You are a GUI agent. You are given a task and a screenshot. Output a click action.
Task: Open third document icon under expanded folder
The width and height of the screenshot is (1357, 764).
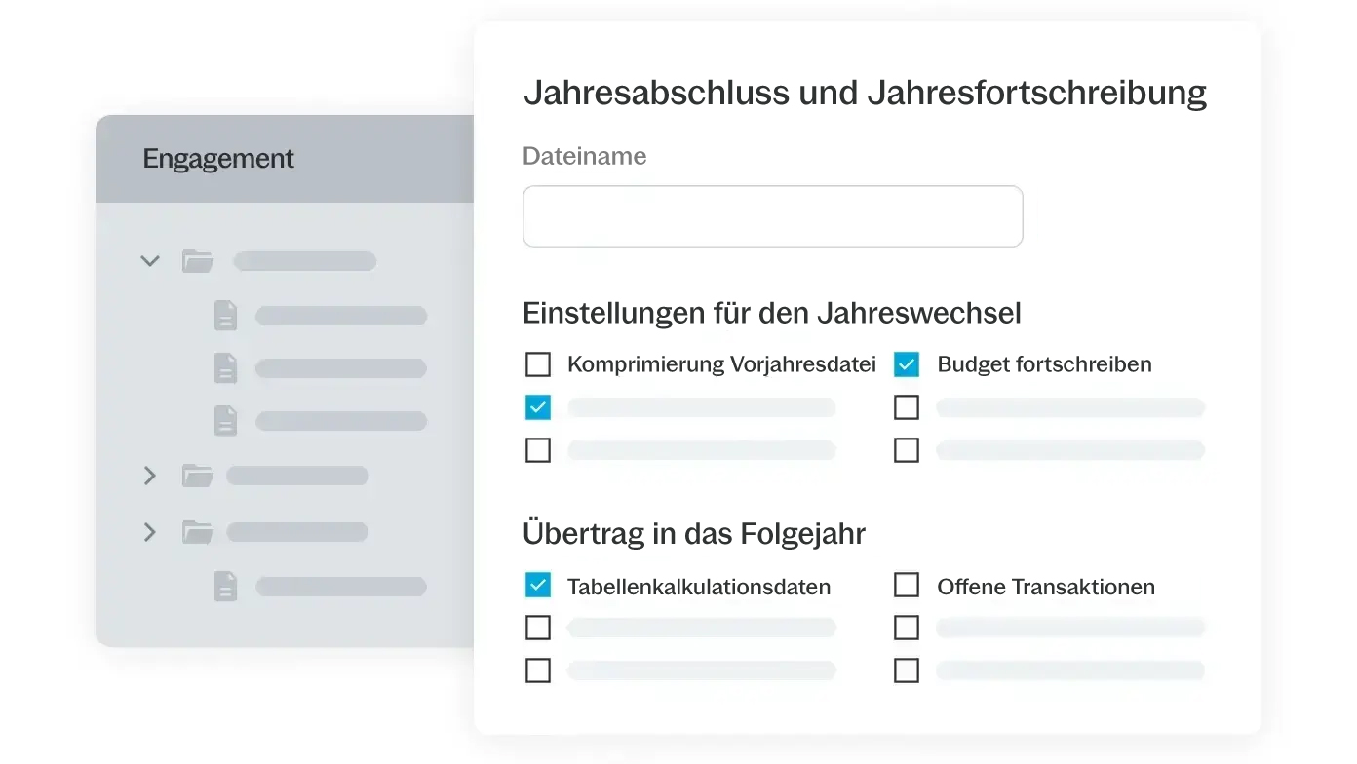click(225, 421)
